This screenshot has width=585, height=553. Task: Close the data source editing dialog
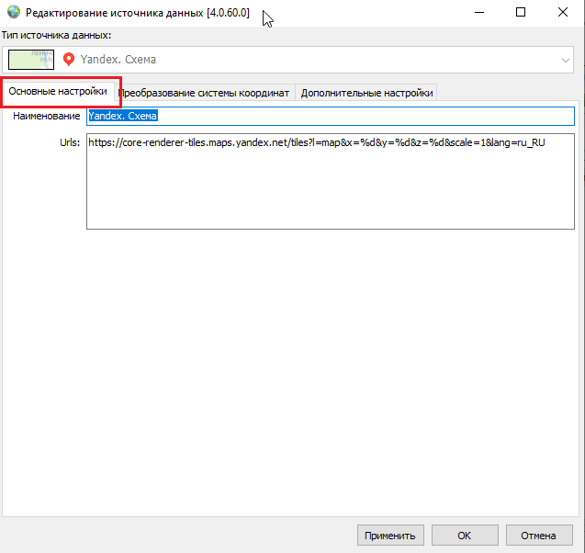tap(563, 12)
